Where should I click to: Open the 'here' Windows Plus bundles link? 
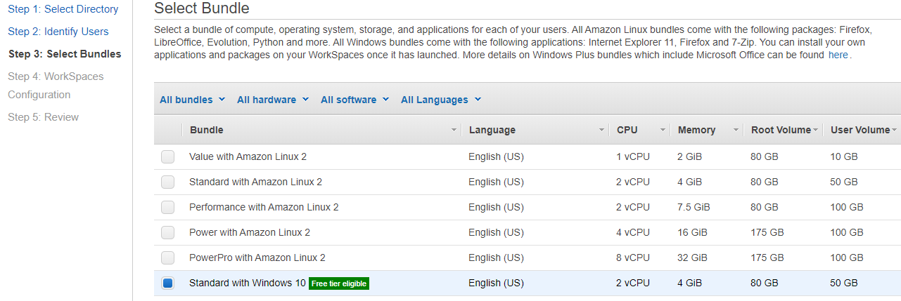[838, 55]
